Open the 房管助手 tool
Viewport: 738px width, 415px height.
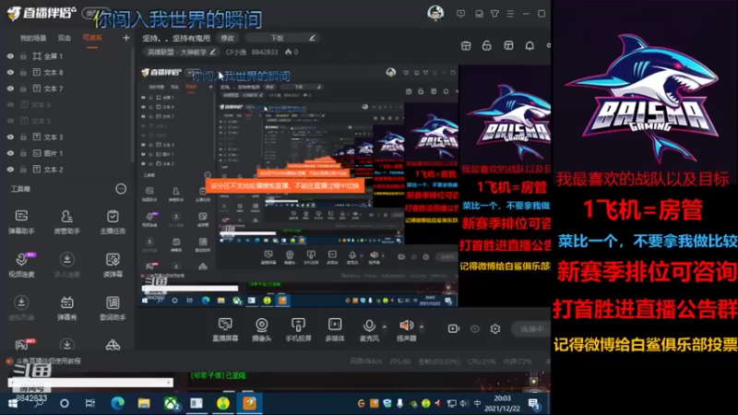point(66,221)
